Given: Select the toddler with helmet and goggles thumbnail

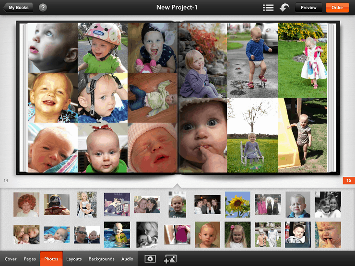Looking at the screenshot, I should (x=57, y=205).
